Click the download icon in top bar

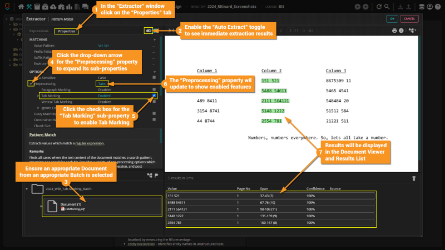(400, 7)
